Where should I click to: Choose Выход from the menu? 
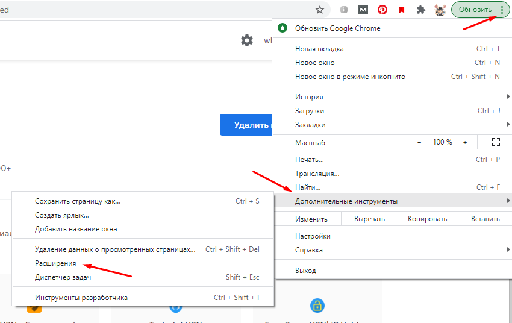tap(392, 271)
